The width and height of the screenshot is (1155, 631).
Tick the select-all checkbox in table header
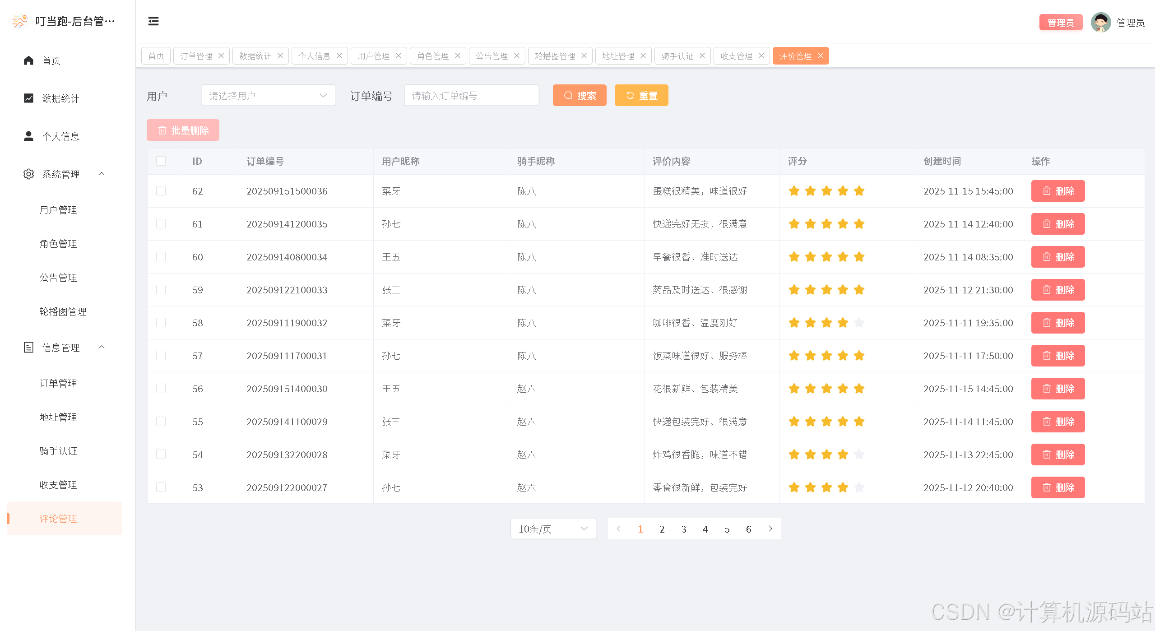tap(161, 161)
